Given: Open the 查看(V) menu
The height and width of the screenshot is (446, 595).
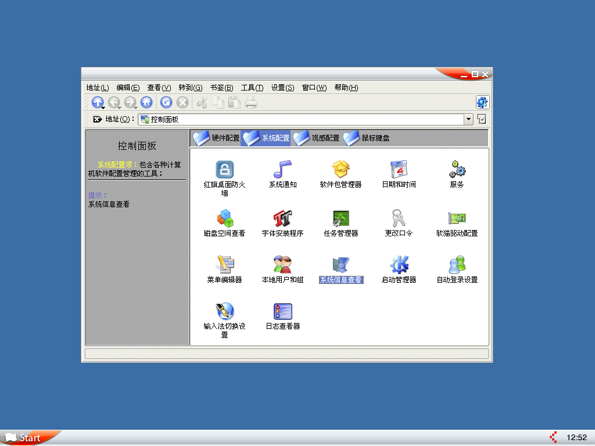Looking at the screenshot, I should coord(159,88).
